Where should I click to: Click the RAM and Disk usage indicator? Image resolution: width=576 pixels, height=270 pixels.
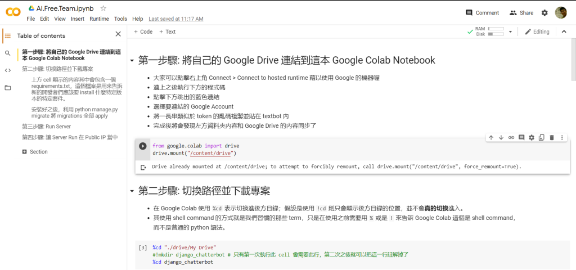click(489, 31)
